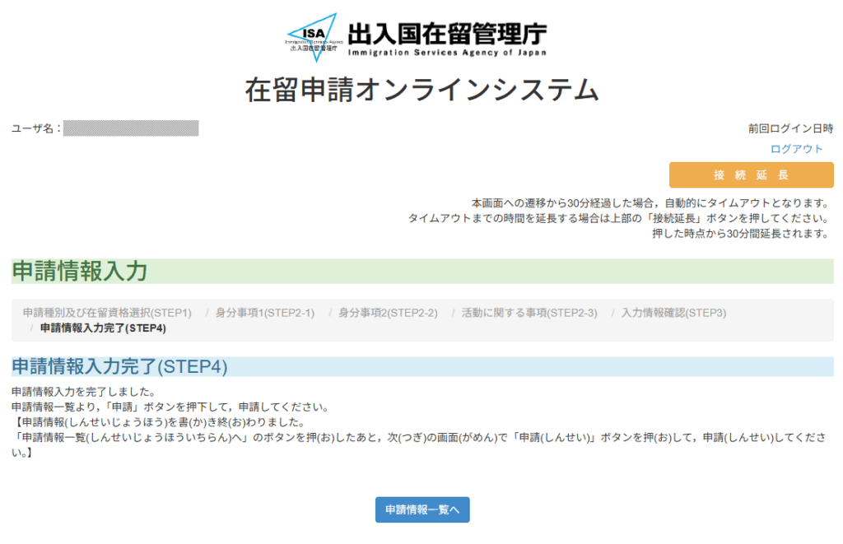Click the active 申請情報入力完了(STEP4) breadcrumb
The height and width of the screenshot is (544, 843).
pyautogui.click(x=103, y=328)
